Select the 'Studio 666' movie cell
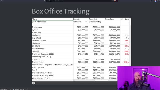160x90 pixels. [53, 32]
